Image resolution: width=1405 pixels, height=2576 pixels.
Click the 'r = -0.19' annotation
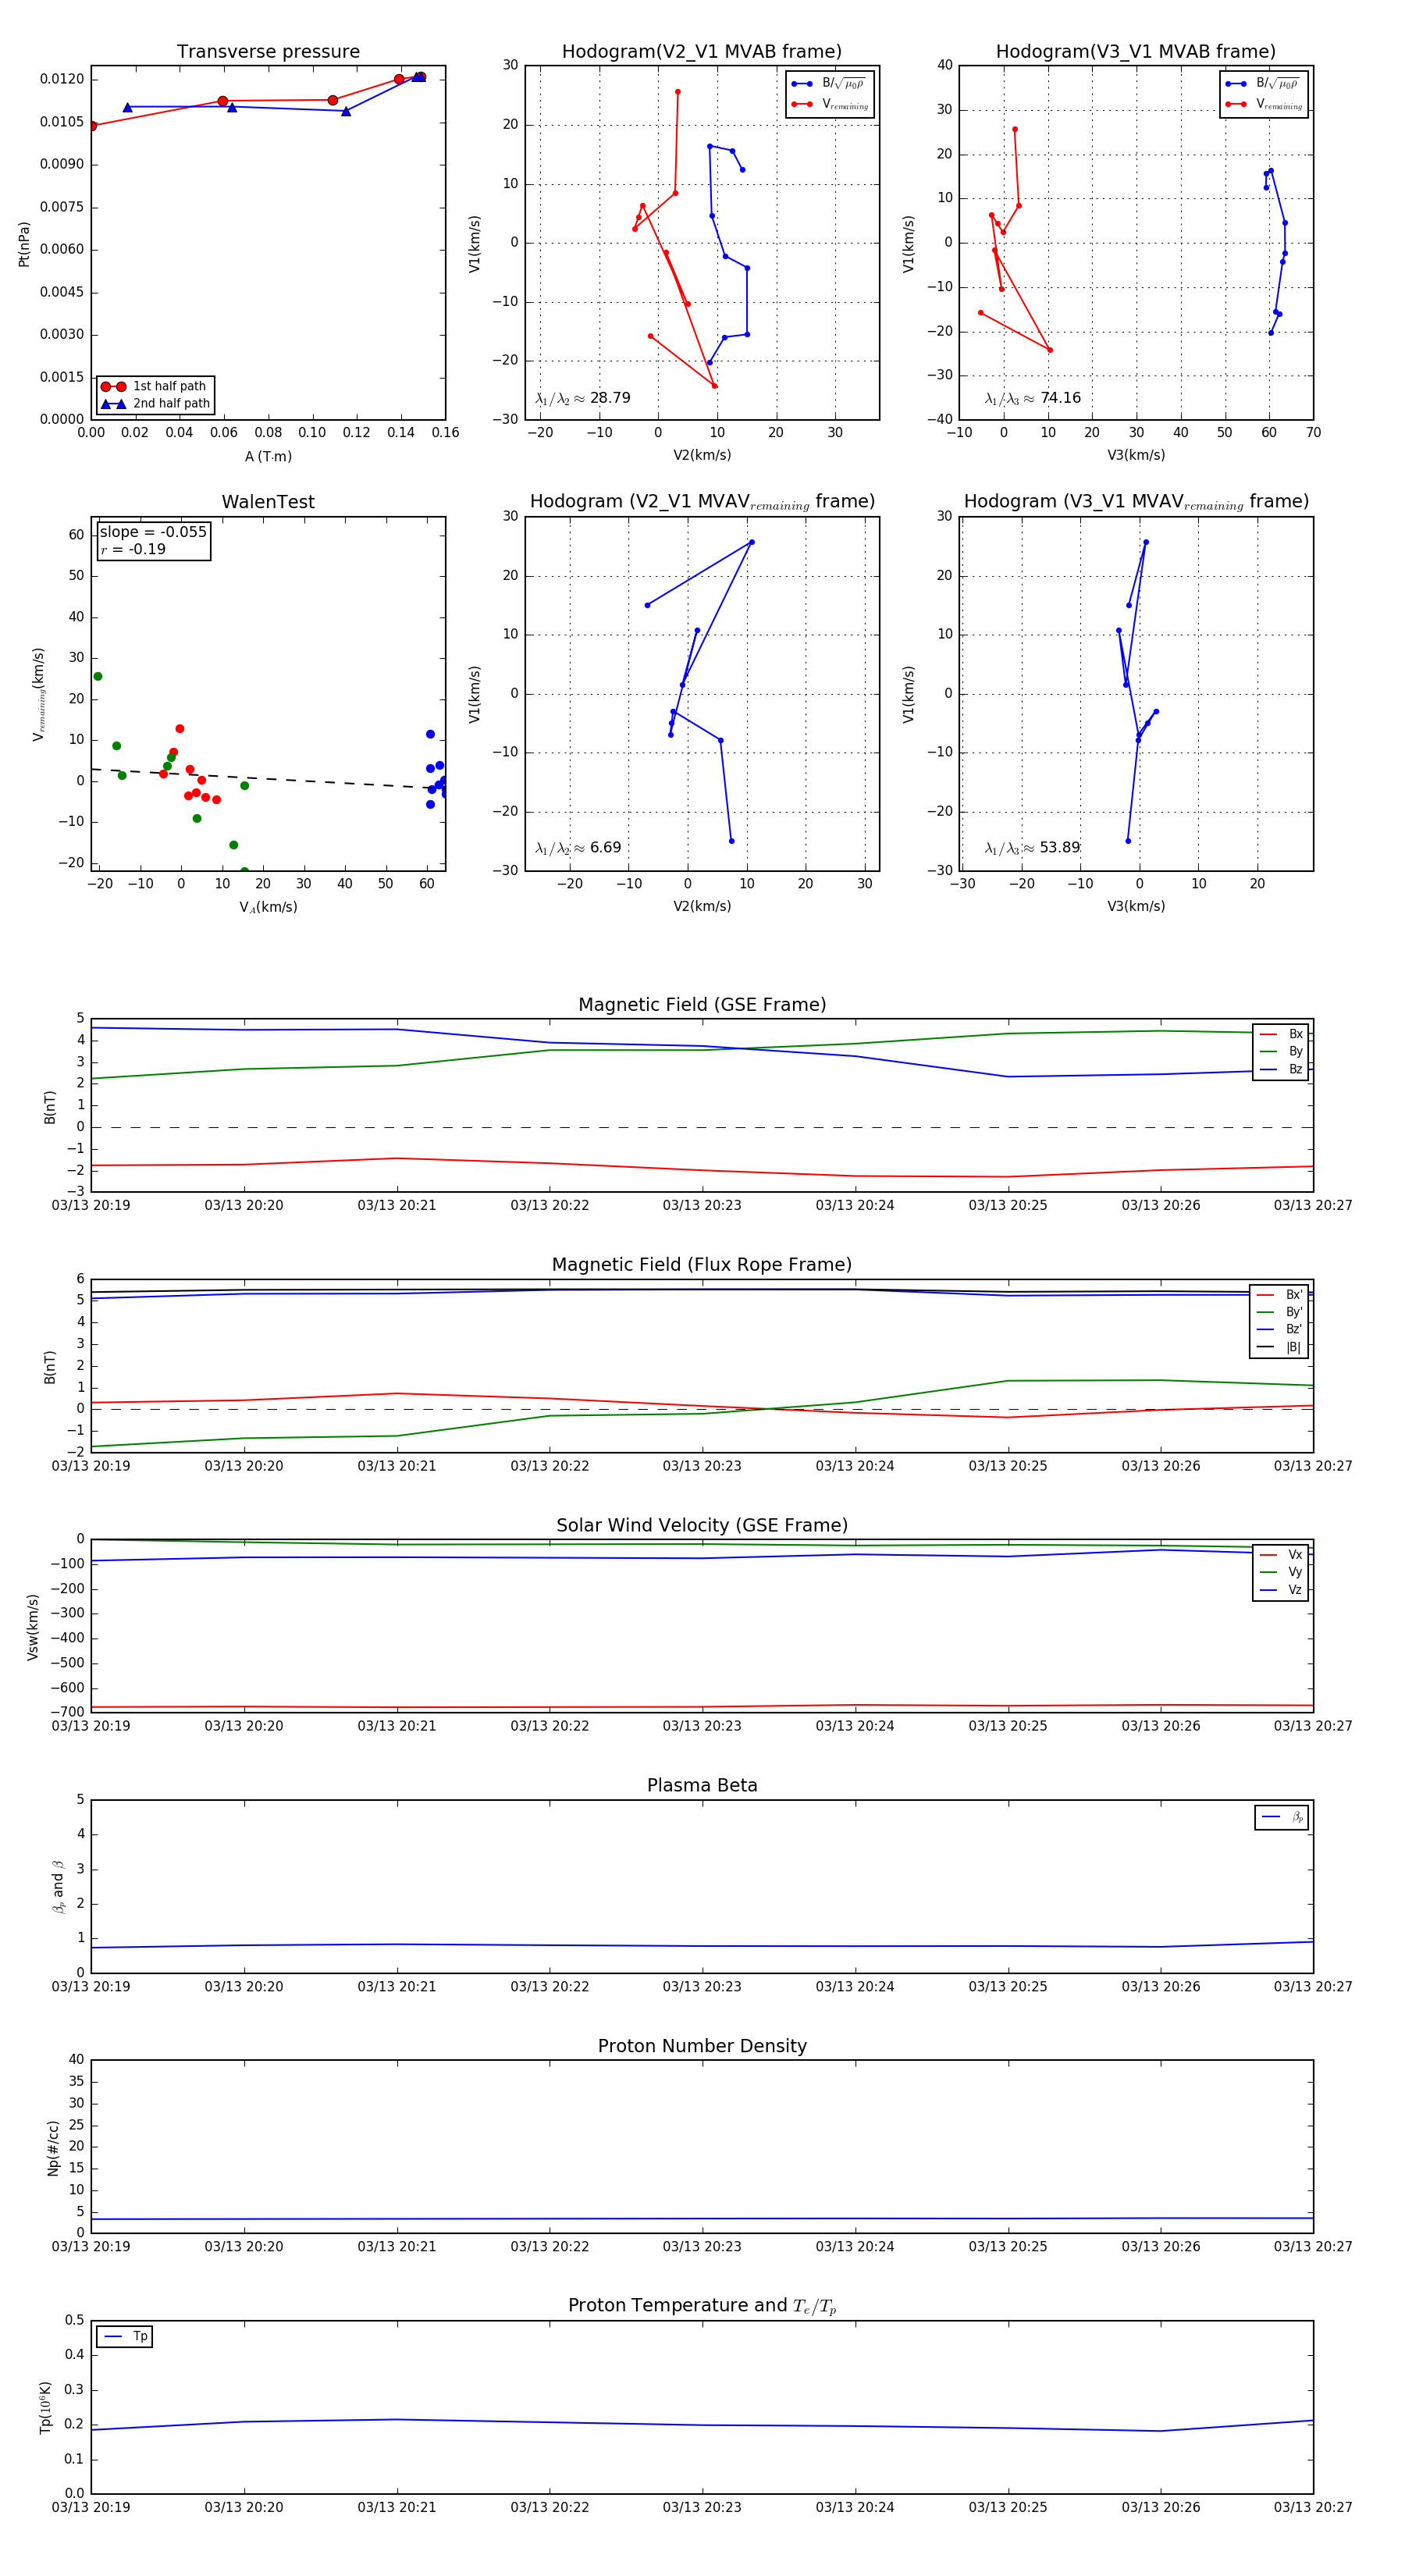[133, 549]
